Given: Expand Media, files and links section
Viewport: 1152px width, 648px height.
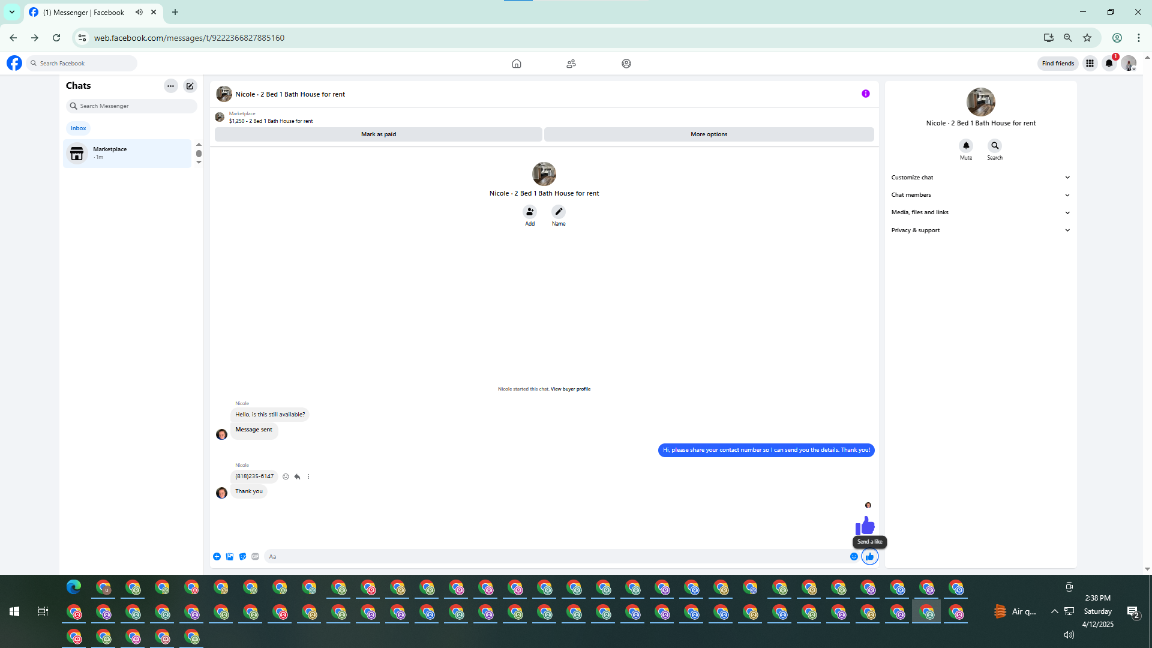Looking at the screenshot, I should pos(980,212).
